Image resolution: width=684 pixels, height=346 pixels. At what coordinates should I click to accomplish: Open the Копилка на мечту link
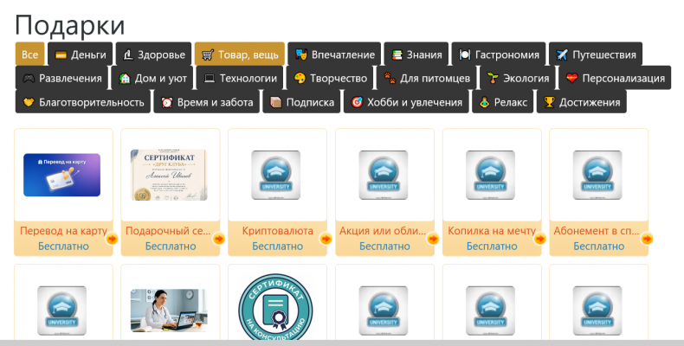tap(492, 230)
